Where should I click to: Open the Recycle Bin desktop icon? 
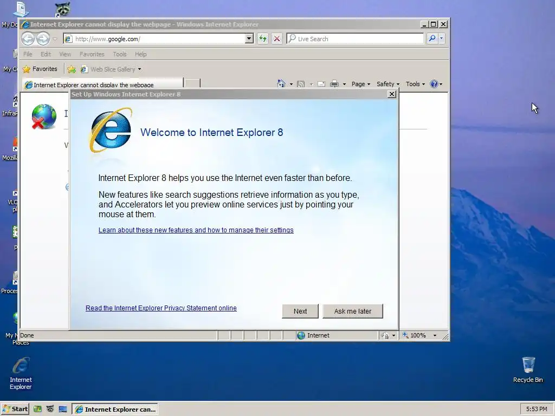528,369
